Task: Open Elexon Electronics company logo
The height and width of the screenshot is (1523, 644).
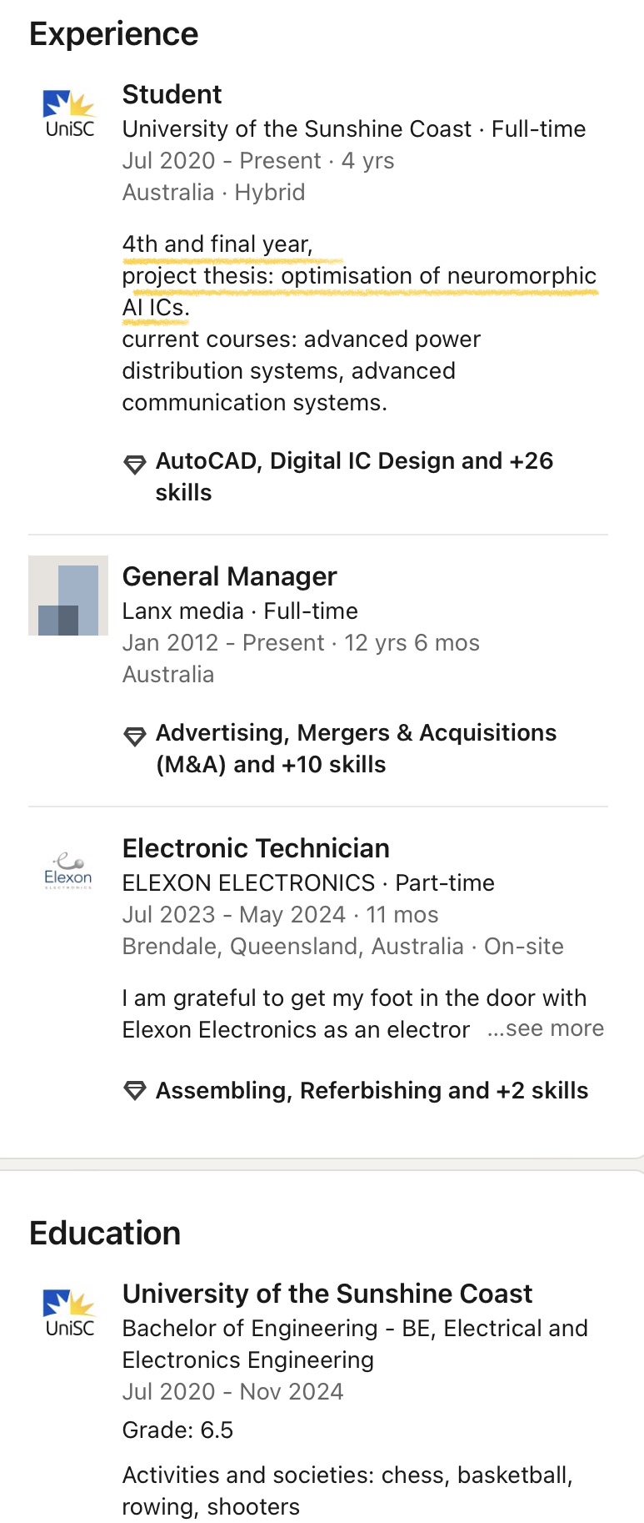Action: point(68,871)
